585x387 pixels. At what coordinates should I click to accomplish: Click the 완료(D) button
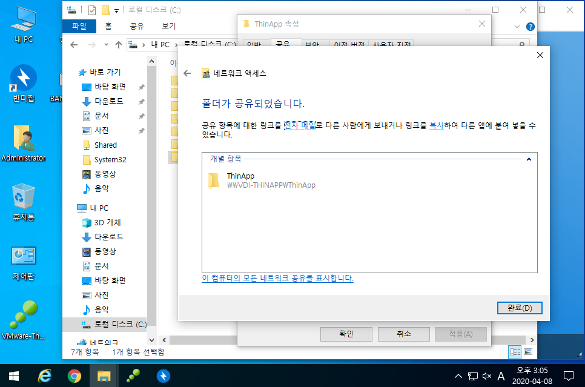point(520,308)
